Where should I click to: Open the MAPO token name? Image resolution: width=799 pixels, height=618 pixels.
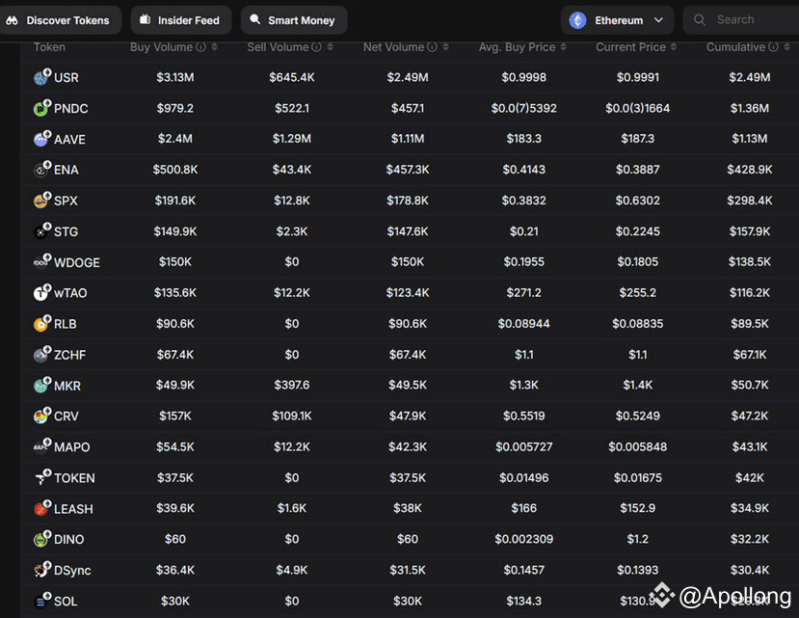[x=72, y=447]
